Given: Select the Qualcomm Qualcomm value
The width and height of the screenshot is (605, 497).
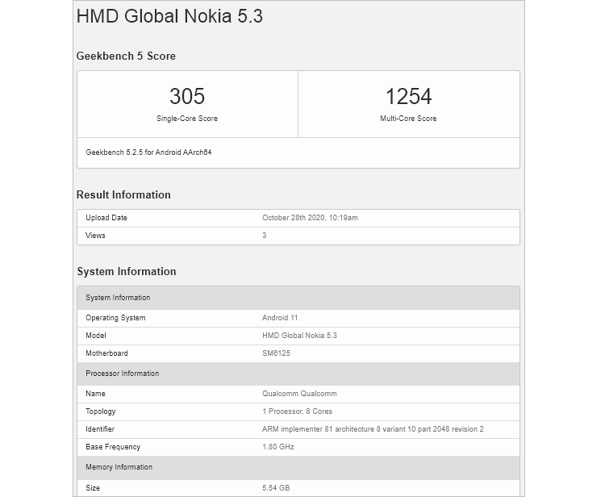Looking at the screenshot, I should [x=299, y=394].
